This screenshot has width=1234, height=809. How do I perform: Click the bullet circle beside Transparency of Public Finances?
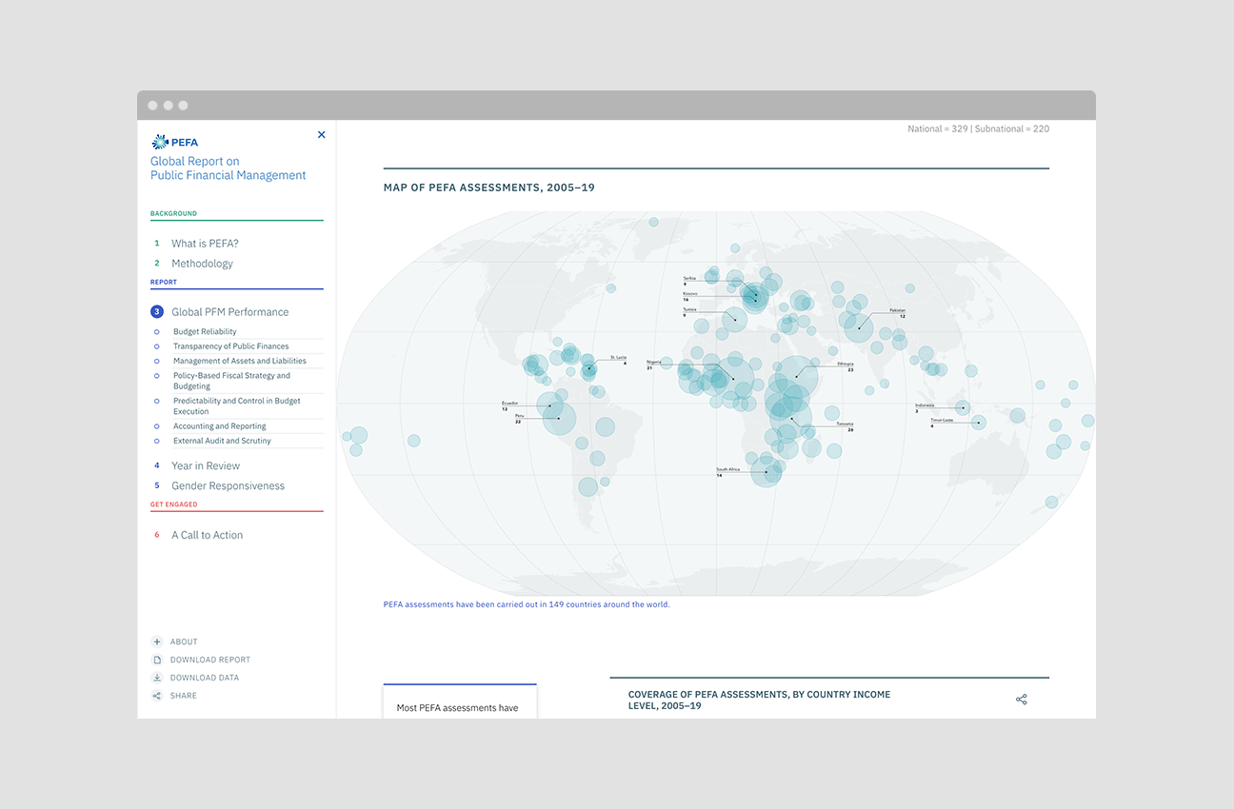pos(157,346)
